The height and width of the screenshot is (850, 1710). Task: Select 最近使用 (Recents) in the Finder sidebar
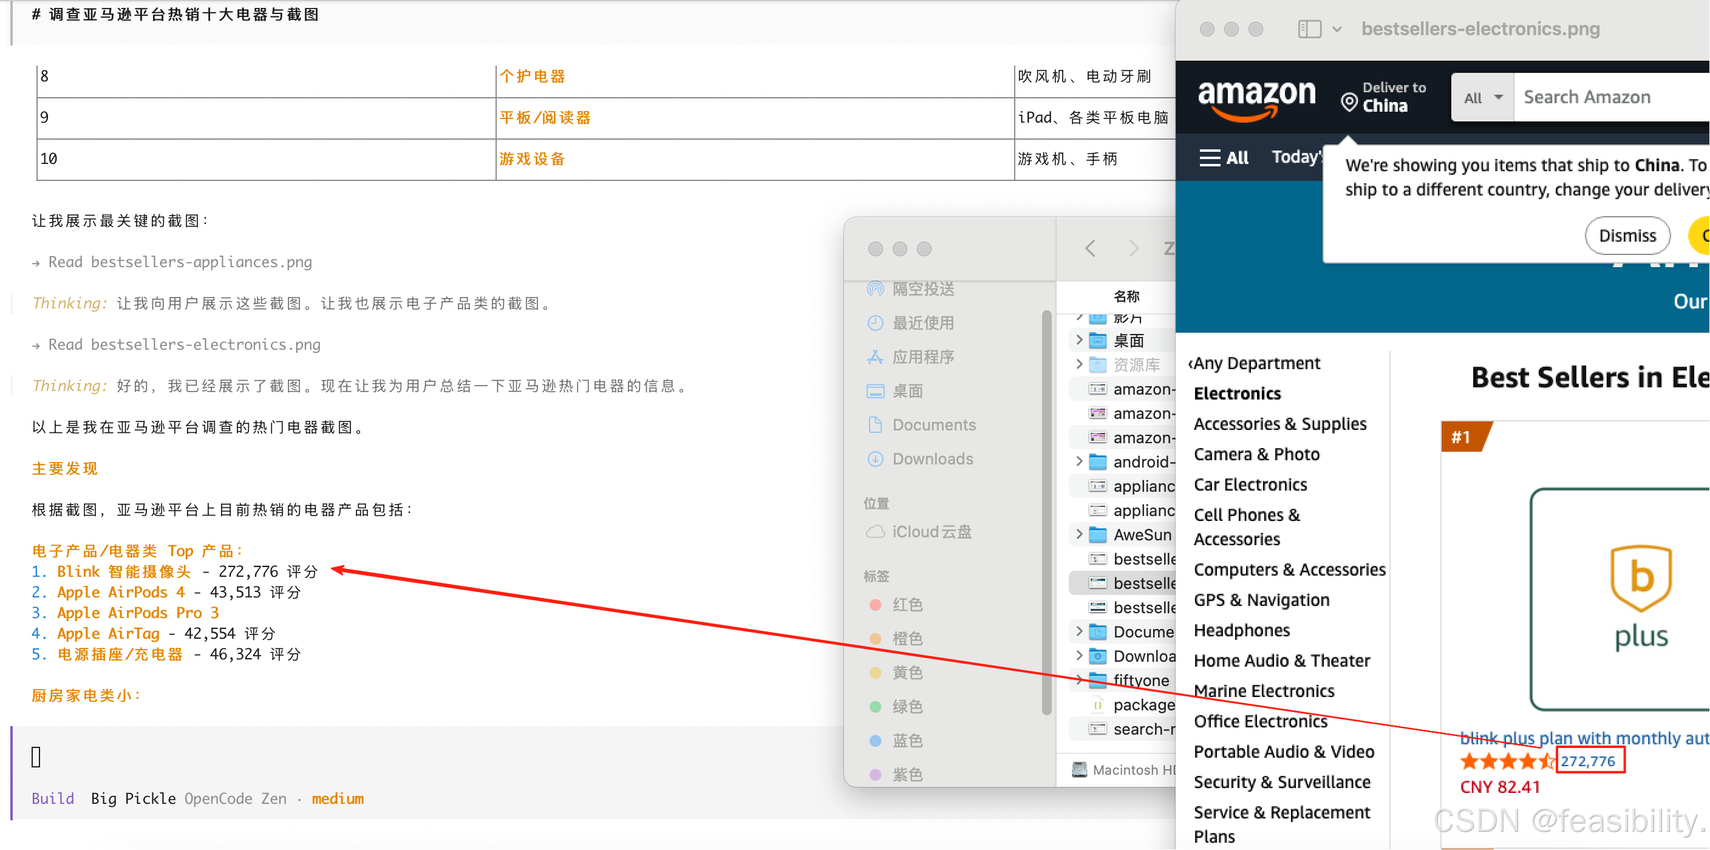pos(923,323)
